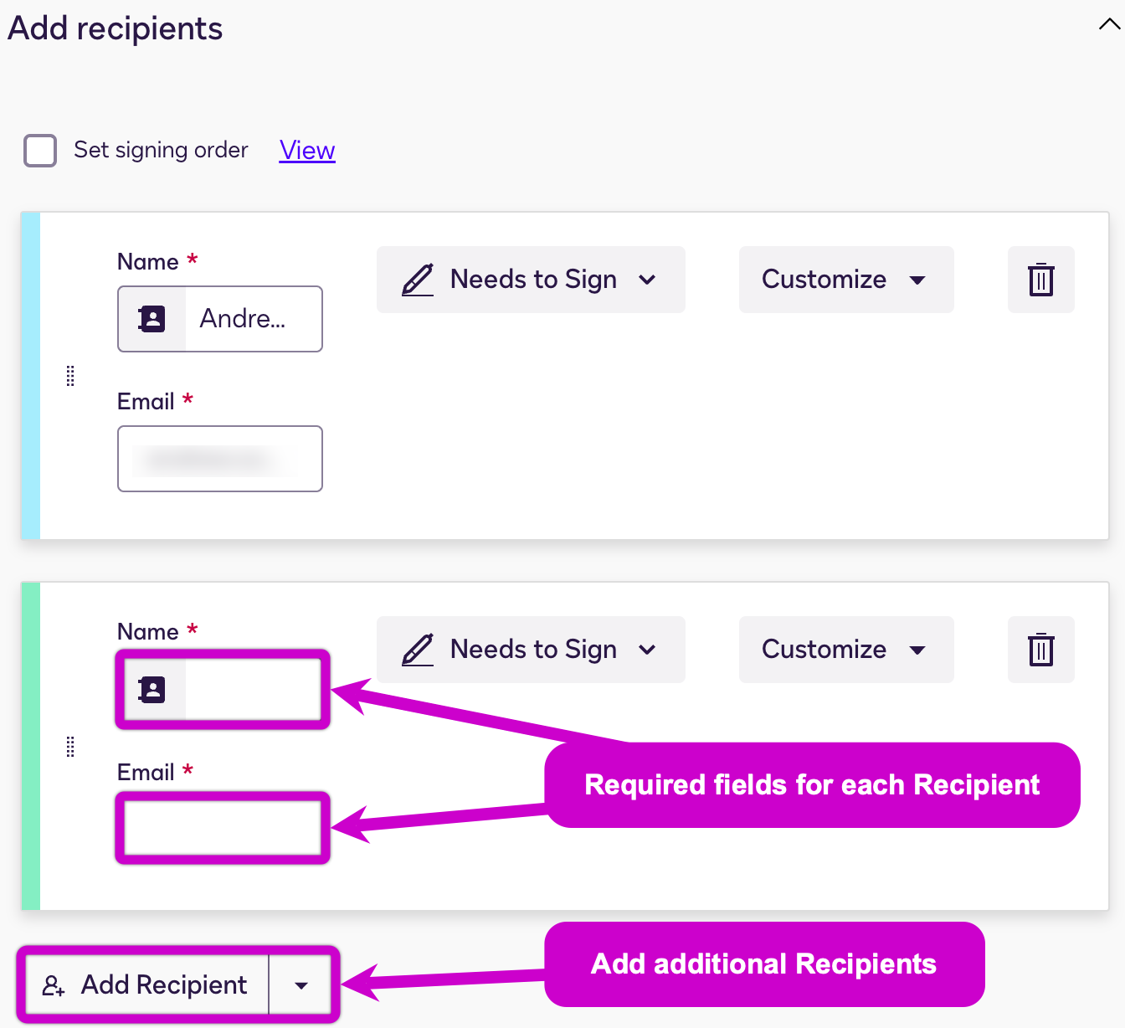Click pen icon in second Needs to Sign
Image resolution: width=1125 pixels, height=1028 pixels.
(x=418, y=650)
